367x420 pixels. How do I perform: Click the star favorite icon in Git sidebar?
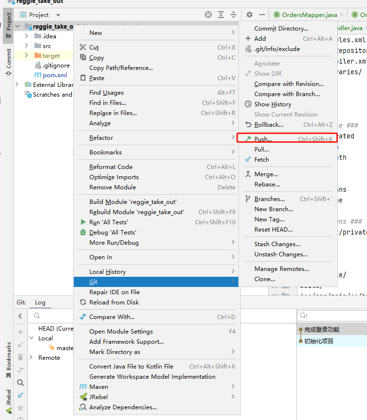pyautogui.click(x=20, y=408)
